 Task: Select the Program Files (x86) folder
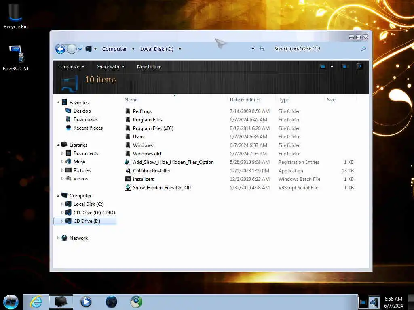point(153,128)
